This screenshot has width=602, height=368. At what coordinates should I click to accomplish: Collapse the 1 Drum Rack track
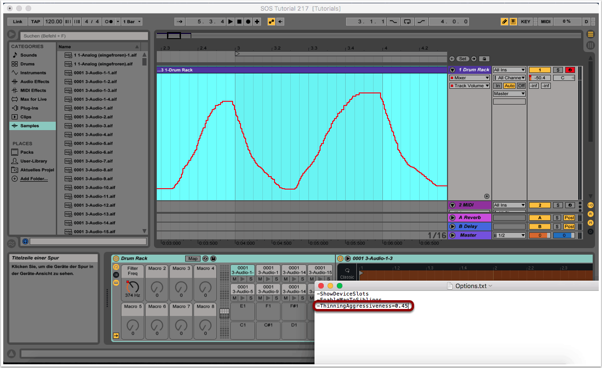coord(452,70)
